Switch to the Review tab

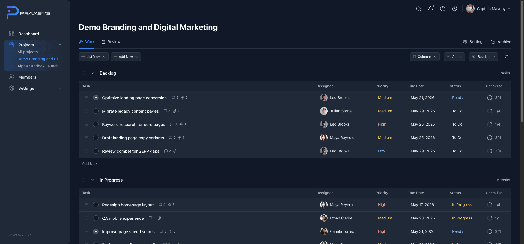point(111,42)
